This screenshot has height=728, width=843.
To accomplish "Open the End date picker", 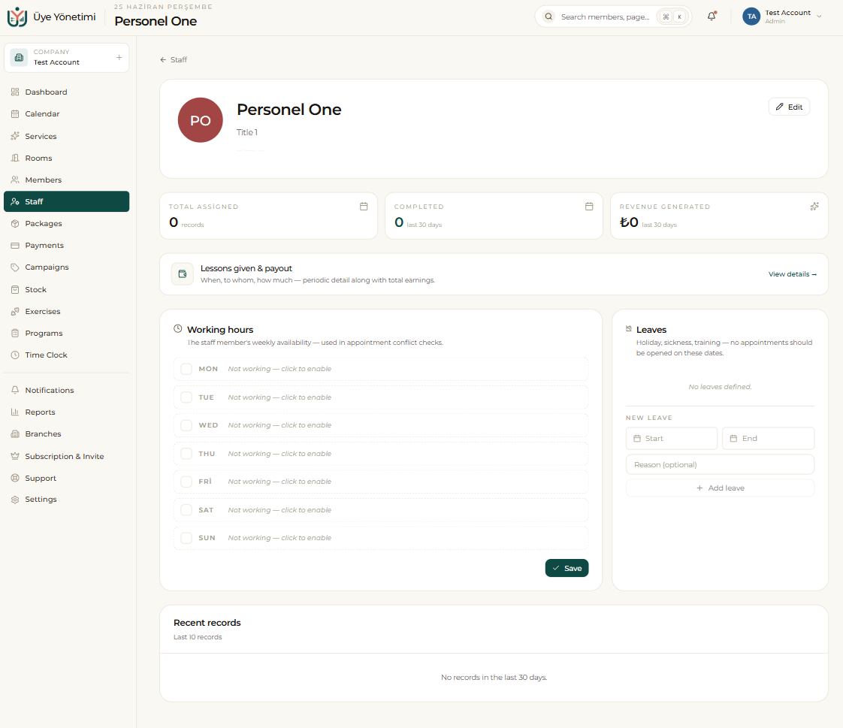I will click(x=769, y=438).
